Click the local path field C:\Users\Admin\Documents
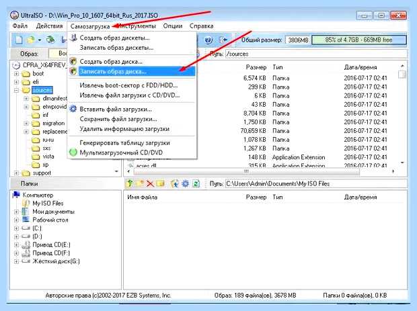The height and width of the screenshot is (311, 417). tap(315, 183)
